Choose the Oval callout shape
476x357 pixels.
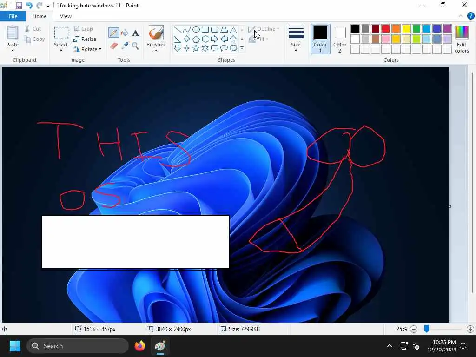coord(224,48)
